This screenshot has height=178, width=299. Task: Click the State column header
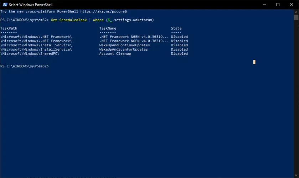click(176, 28)
